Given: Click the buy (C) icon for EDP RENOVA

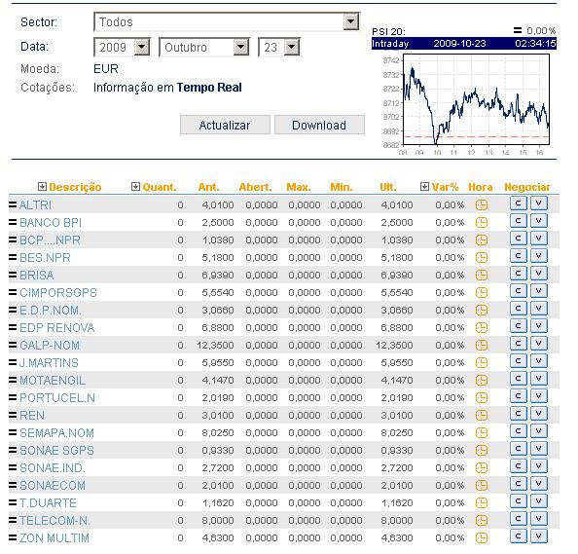Looking at the screenshot, I should click(518, 326).
